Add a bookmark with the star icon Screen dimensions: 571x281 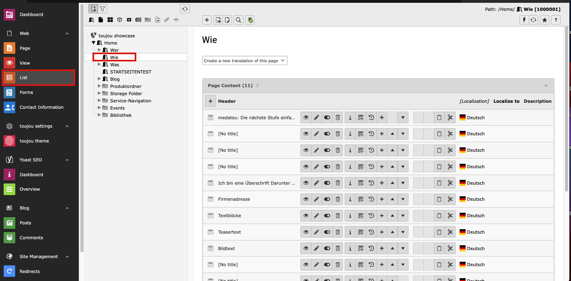click(544, 20)
